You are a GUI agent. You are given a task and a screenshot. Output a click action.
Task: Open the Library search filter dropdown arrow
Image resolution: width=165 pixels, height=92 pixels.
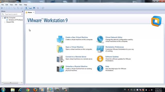coord(22,14)
